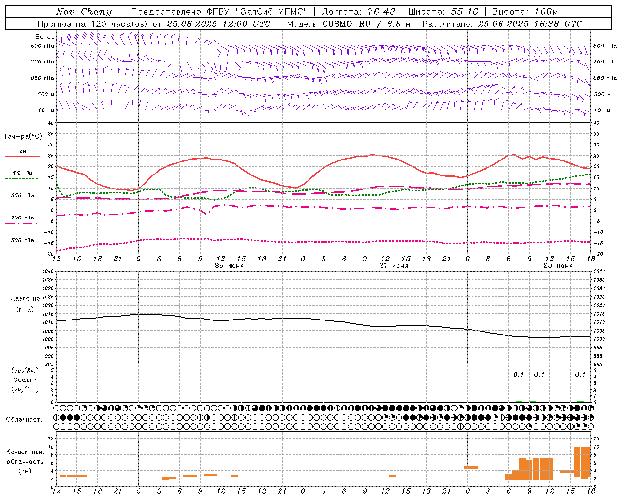The height and width of the screenshot is (495, 619).
Task: Click the "Td 2м" dew point legend entry
Action: pyautogui.click(x=22, y=173)
